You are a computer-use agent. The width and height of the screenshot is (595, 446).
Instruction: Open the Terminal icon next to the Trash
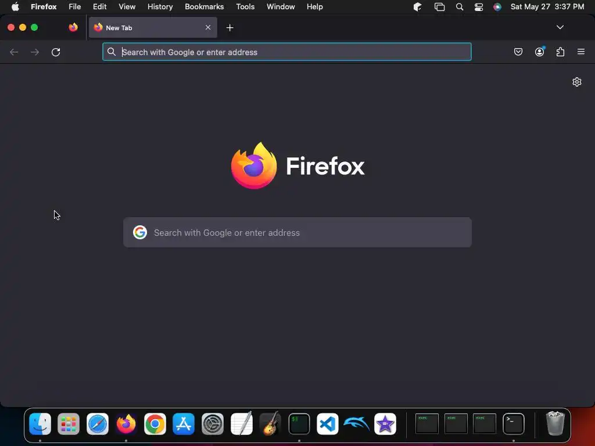tap(514, 423)
